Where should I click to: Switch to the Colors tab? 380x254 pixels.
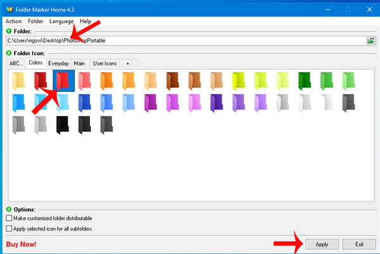[35, 63]
